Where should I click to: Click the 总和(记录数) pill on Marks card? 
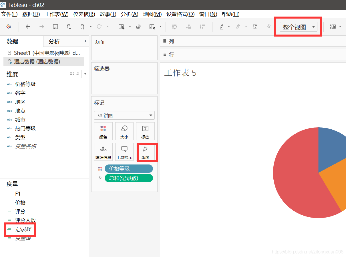[129, 178]
